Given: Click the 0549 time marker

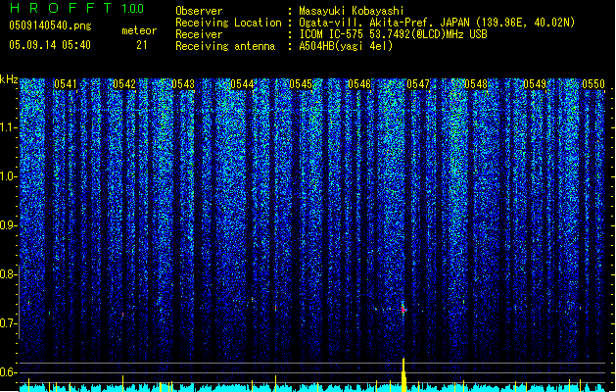Looking at the screenshot, I should (535, 84).
